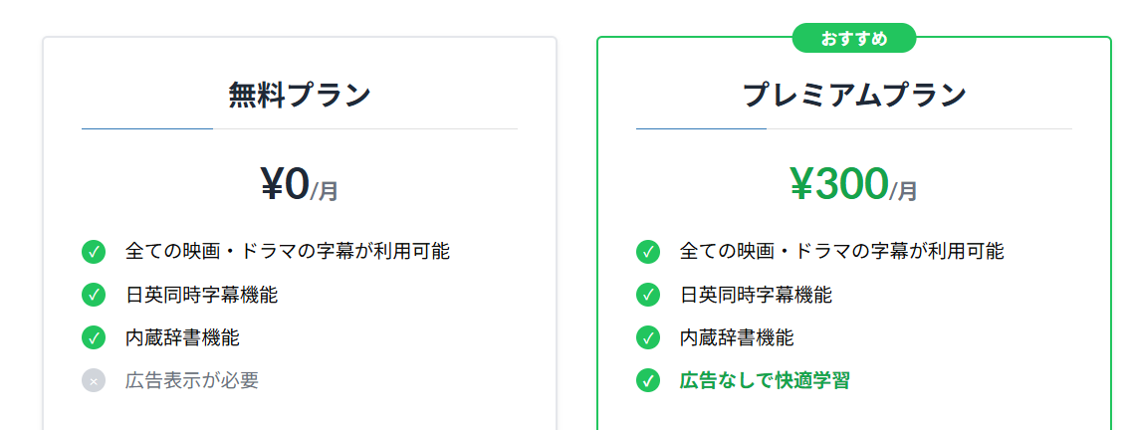Screen dimensions: 1127x430
Task: Click the green ¥300/月 price
Action: tap(854, 185)
